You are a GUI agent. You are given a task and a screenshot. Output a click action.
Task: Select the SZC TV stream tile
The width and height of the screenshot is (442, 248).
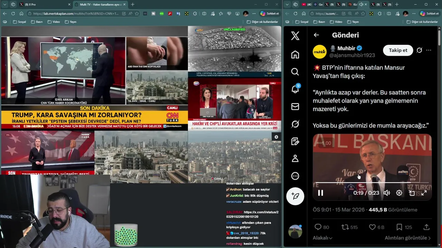[234, 104]
